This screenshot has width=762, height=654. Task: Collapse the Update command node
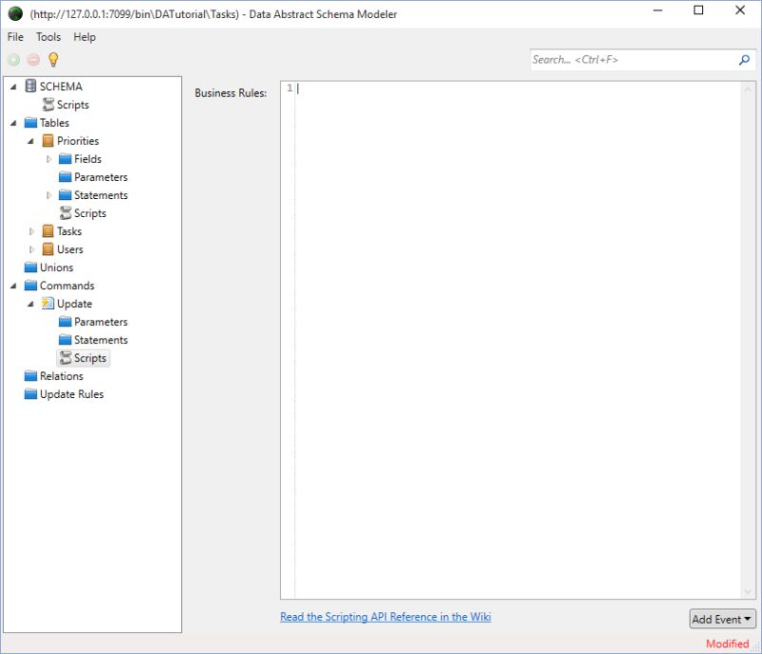(31, 304)
